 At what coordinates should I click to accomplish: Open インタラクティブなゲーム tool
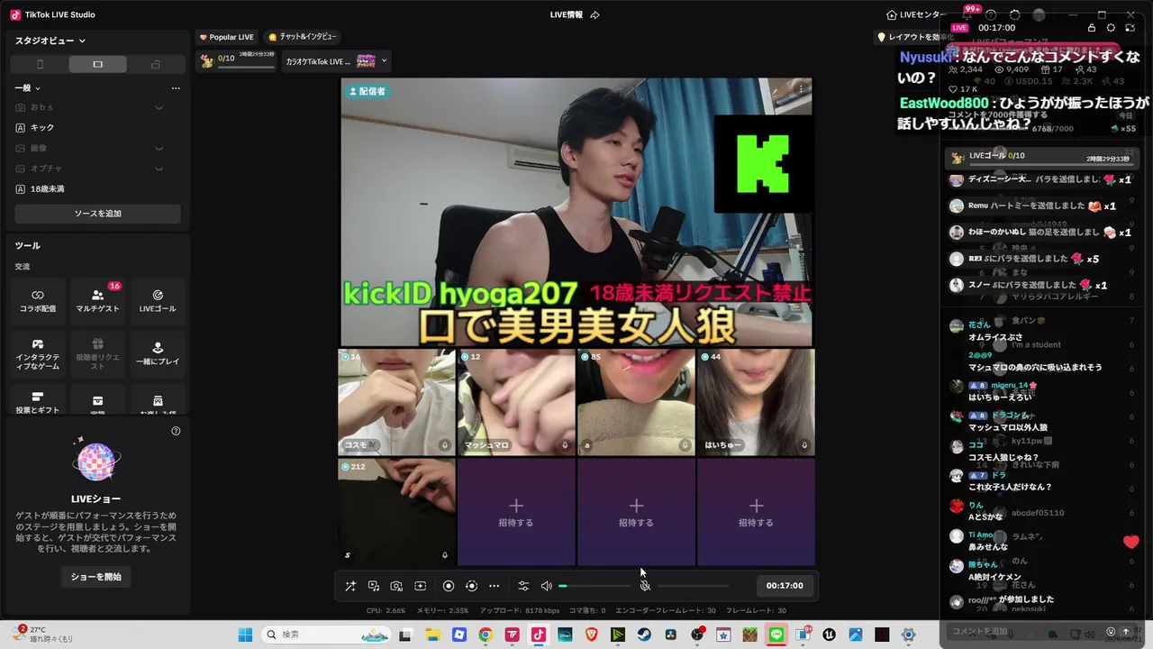click(x=38, y=354)
